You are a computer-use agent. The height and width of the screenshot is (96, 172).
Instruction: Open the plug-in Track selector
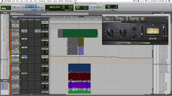pyautogui.click(x=107, y=18)
